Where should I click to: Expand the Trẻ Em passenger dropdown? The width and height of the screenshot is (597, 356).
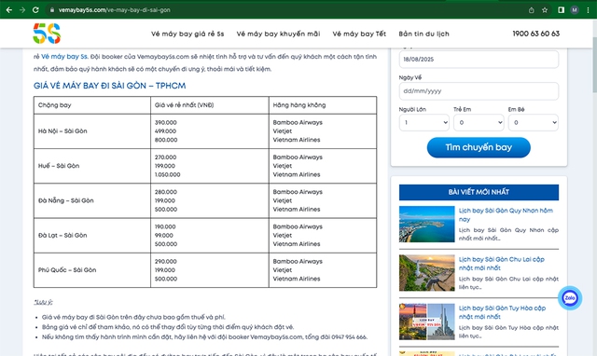[x=479, y=122]
